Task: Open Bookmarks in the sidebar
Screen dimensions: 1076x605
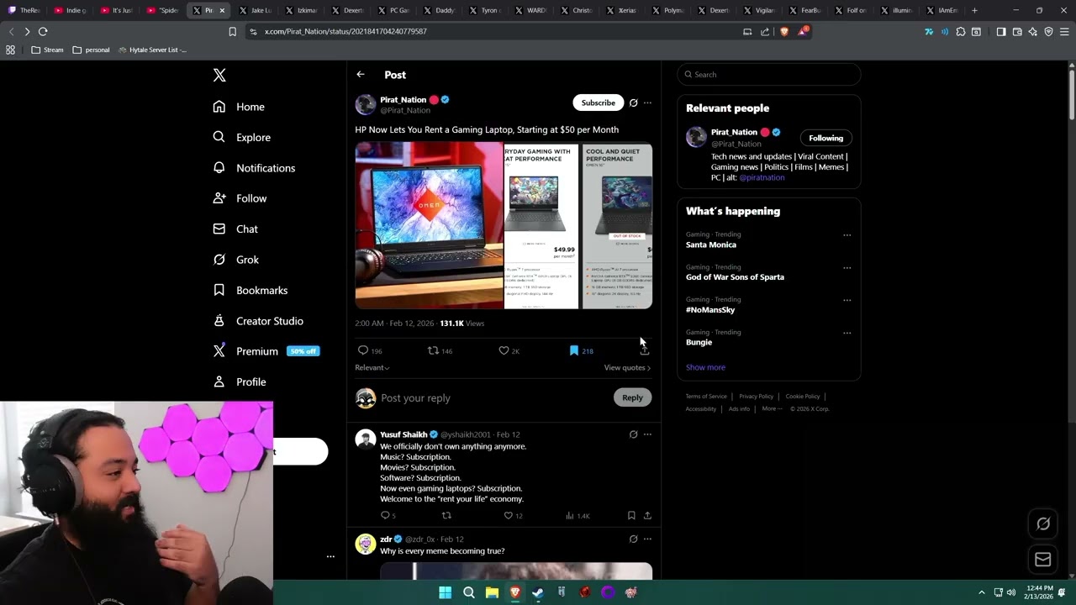Action: 251,290
